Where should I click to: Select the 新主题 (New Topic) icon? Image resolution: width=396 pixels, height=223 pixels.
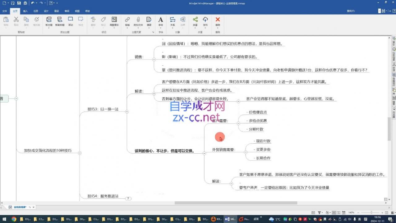click(x=49, y=20)
